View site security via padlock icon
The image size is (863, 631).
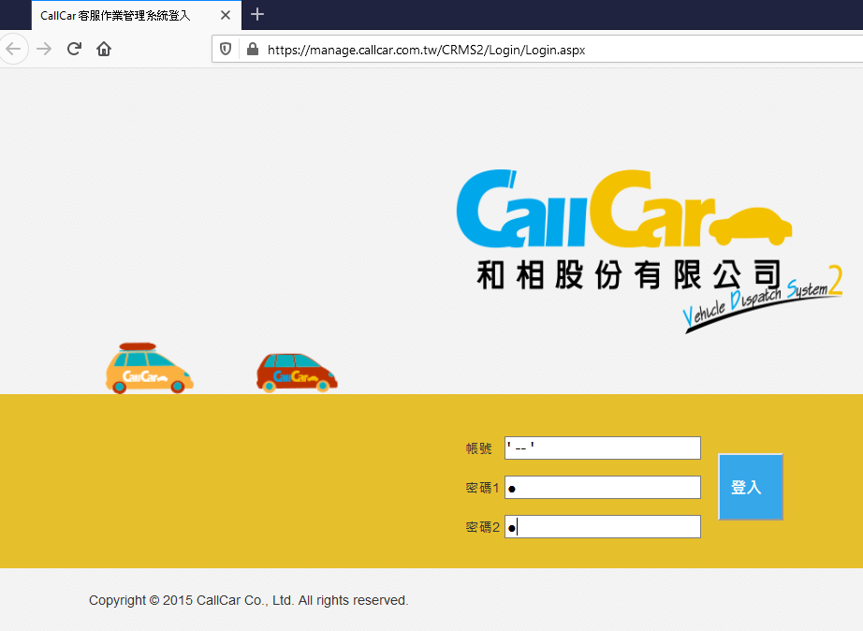(253, 49)
